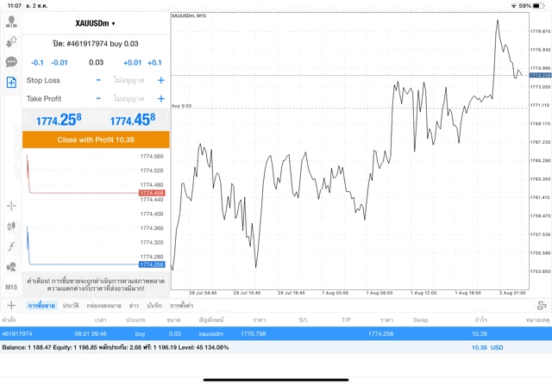
Task: Open the candlestick chart type icon
Action: 11,226
